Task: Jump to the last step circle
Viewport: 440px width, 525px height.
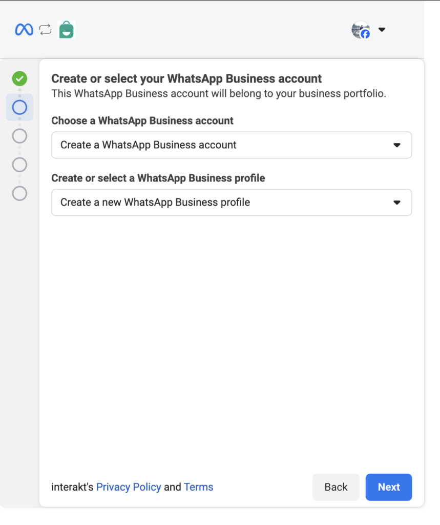Action: click(20, 193)
